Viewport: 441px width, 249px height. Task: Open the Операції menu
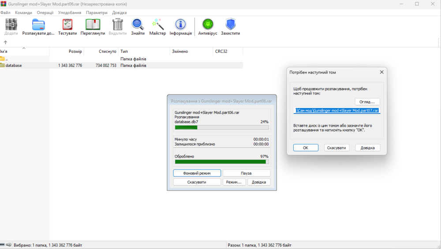[x=45, y=13]
